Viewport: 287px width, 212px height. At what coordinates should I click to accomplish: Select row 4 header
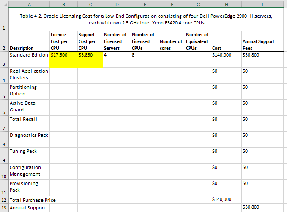pos(4,76)
